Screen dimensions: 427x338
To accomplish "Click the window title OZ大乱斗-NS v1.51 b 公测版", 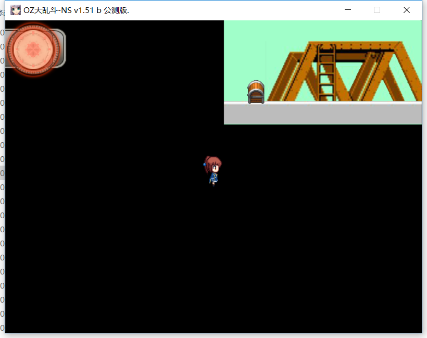I will (x=76, y=10).
